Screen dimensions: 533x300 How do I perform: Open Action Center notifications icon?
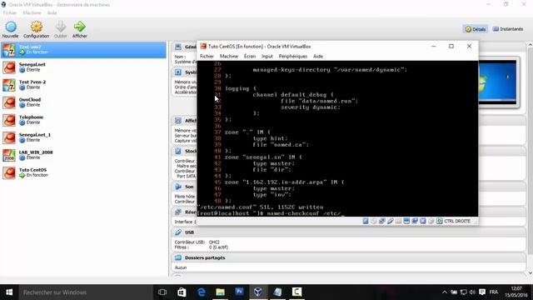pos(482,292)
